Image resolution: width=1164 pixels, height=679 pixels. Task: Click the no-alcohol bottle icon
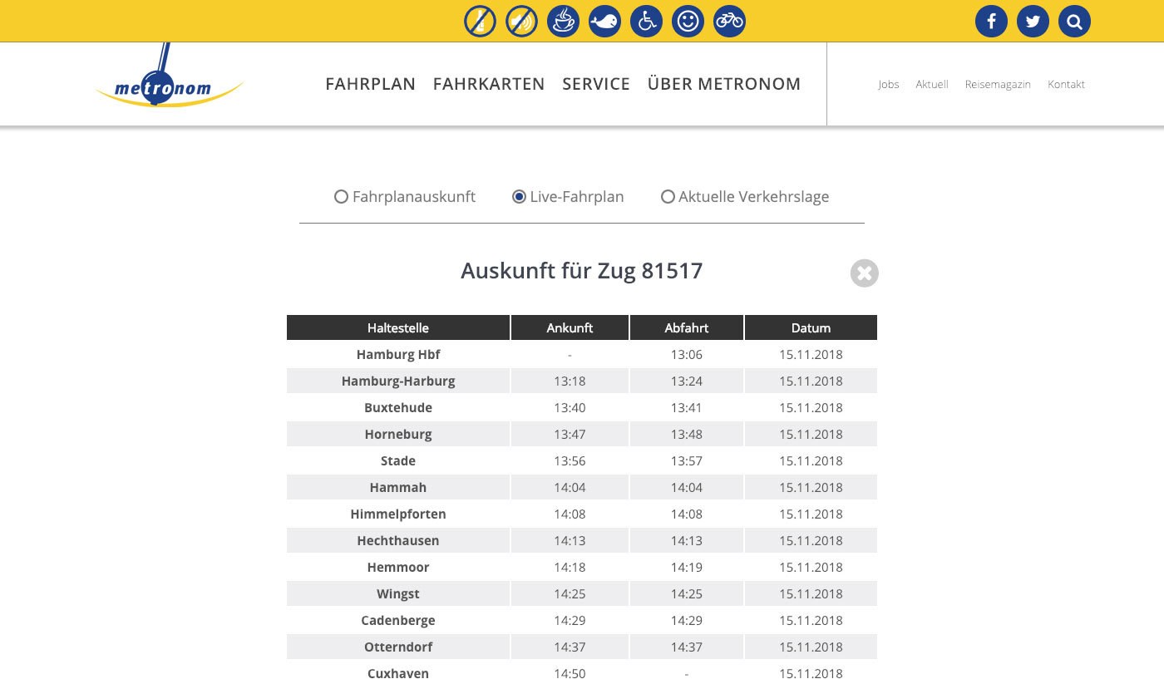pyautogui.click(x=480, y=21)
